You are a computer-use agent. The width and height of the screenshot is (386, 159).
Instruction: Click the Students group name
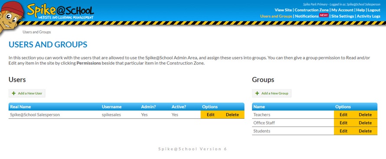click(262, 131)
